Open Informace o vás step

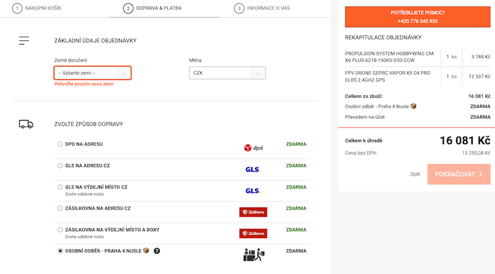pyautogui.click(x=262, y=8)
